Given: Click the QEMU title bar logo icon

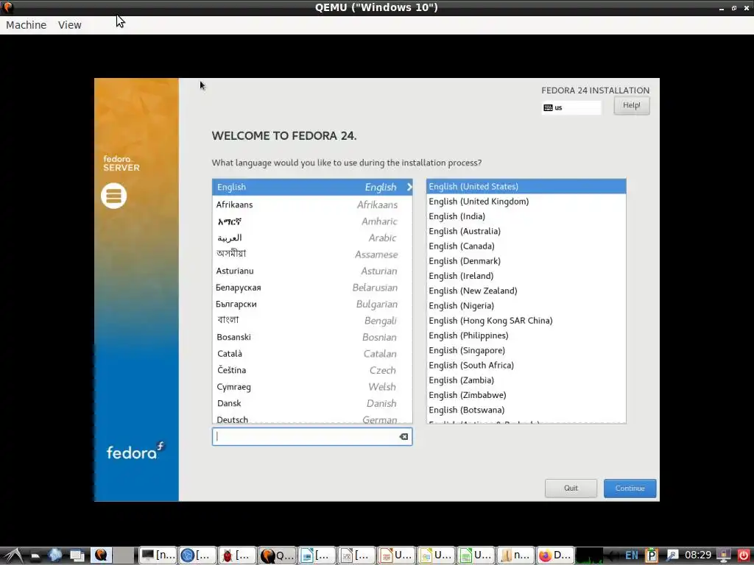Looking at the screenshot, I should coord(7,7).
